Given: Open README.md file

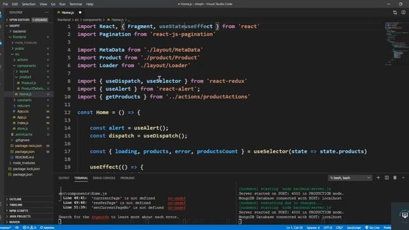Looking at the screenshot, I should coord(24,157).
